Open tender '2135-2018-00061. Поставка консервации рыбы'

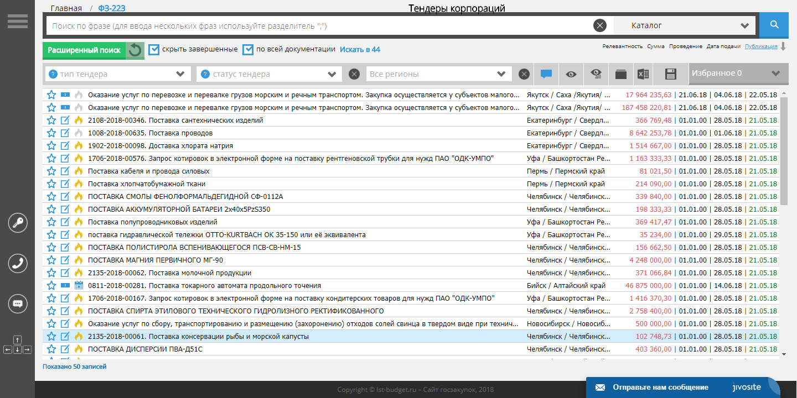(x=198, y=337)
